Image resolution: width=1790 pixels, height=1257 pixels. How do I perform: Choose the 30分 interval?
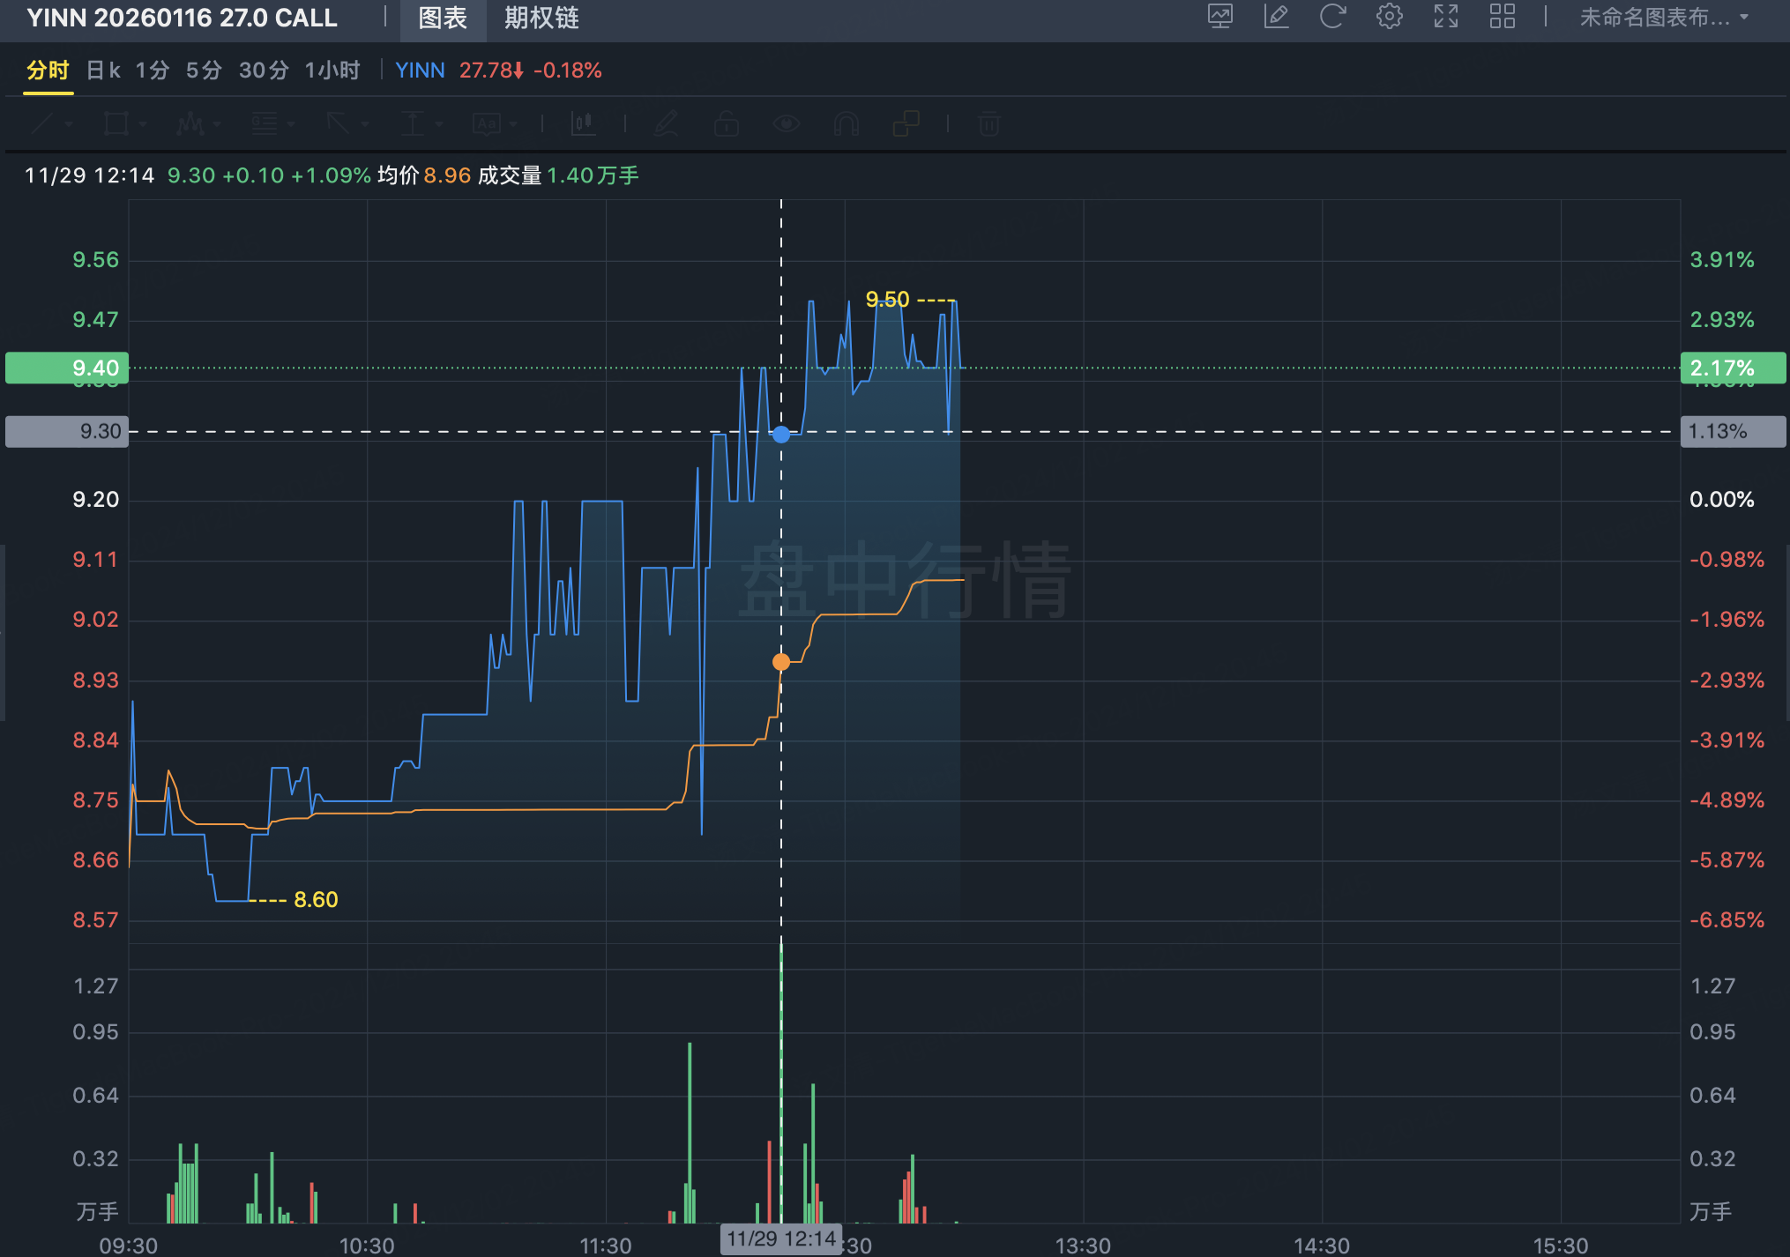264,71
